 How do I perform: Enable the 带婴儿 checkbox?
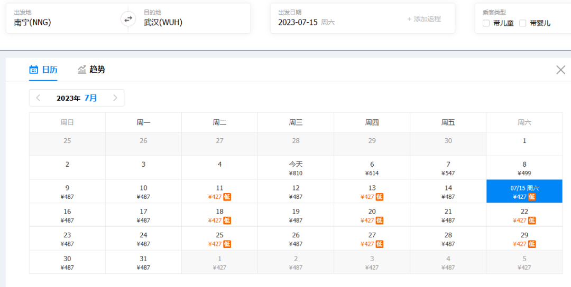click(x=522, y=23)
